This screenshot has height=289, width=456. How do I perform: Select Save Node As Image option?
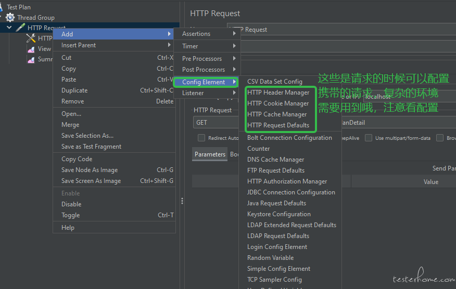point(90,170)
